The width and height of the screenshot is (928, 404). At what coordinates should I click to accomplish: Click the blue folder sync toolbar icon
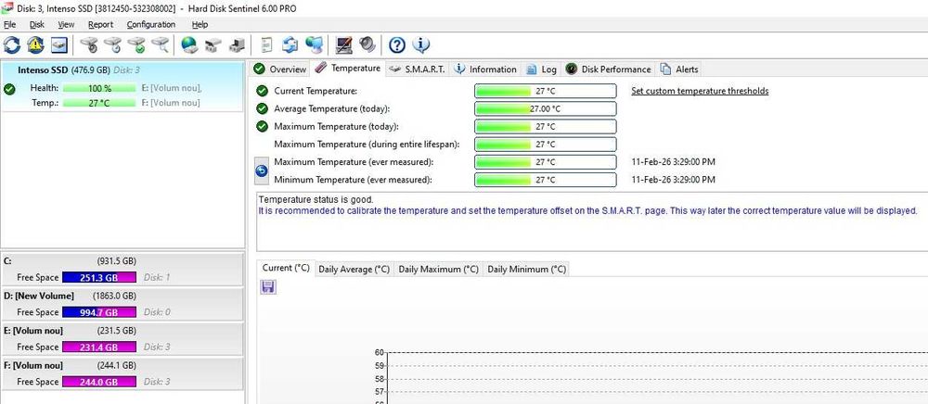click(290, 44)
